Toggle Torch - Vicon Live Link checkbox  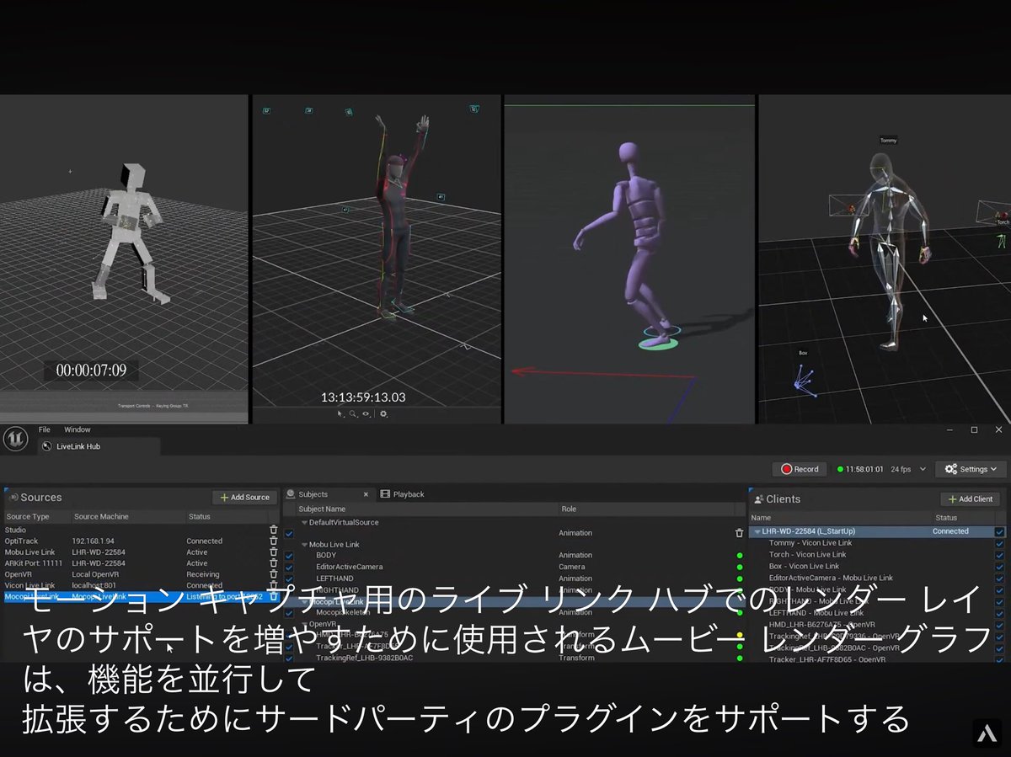coord(999,555)
